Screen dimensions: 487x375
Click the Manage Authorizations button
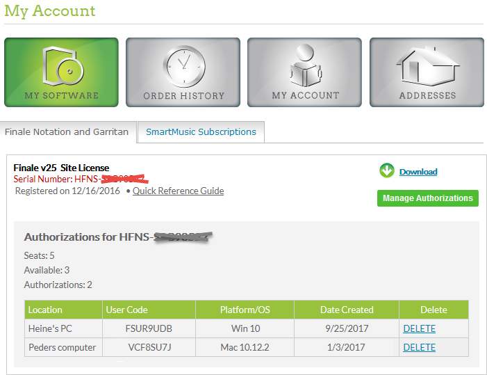(x=428, y=198)
